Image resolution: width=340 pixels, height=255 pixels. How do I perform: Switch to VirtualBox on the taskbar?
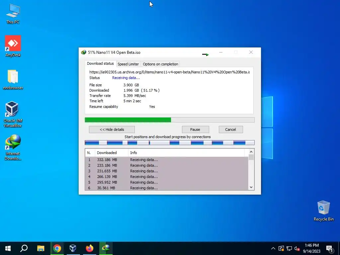(73, 248)
